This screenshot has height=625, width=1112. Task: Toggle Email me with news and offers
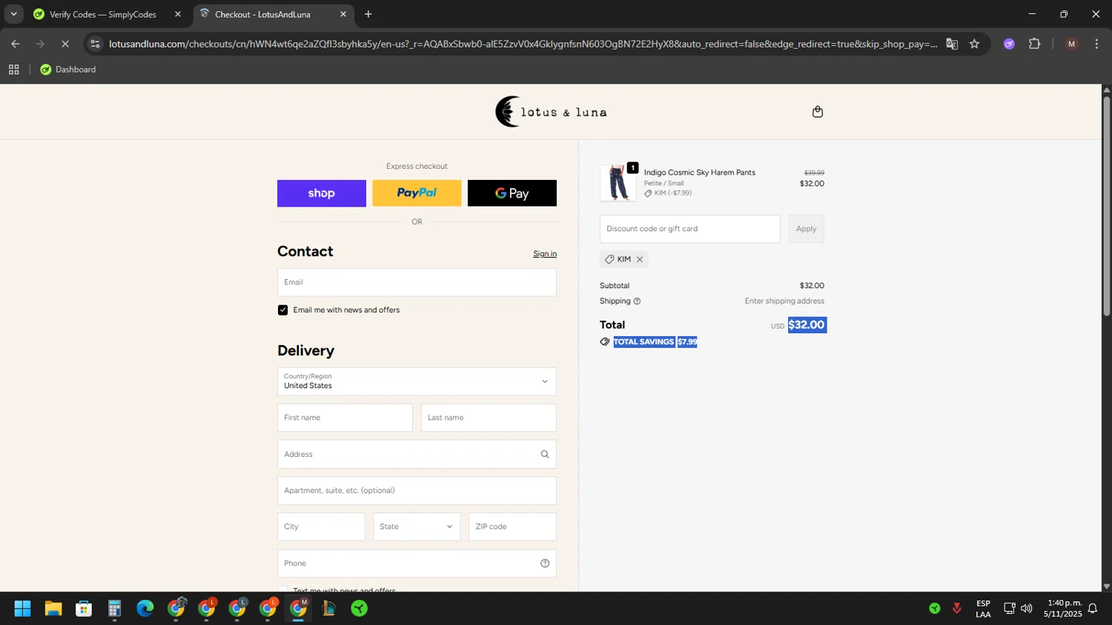(x=282, y=310)
